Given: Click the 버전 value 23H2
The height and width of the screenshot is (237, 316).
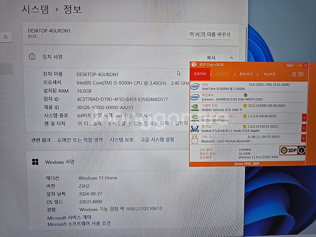Looking at the screenshot, I should click(x=84, y=186).
